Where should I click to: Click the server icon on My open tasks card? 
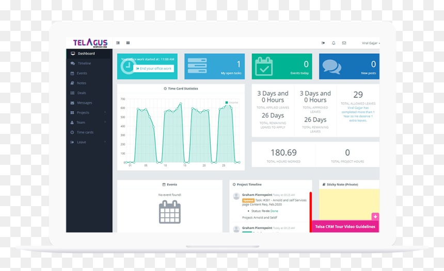click(x=197, y=65)
